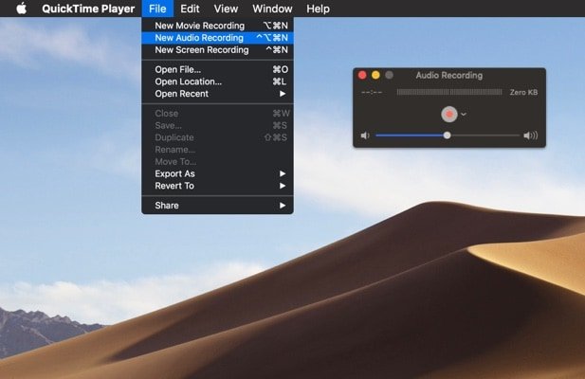Expand the Open Recent submenu
Image resolution: width=585 pixels, height=379 pixels.
click(x=217, y=94)
